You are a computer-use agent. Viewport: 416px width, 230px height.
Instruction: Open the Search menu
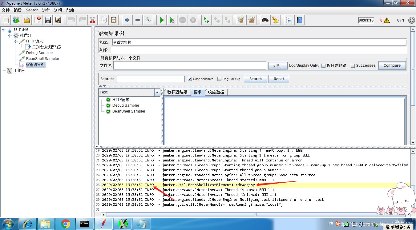[32, 10]
